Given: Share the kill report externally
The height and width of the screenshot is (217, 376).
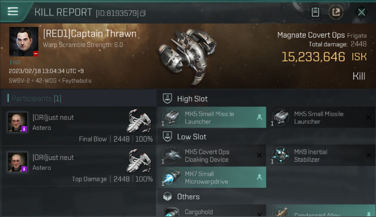Looking at the screenshot, I should [x=336, y=12].
